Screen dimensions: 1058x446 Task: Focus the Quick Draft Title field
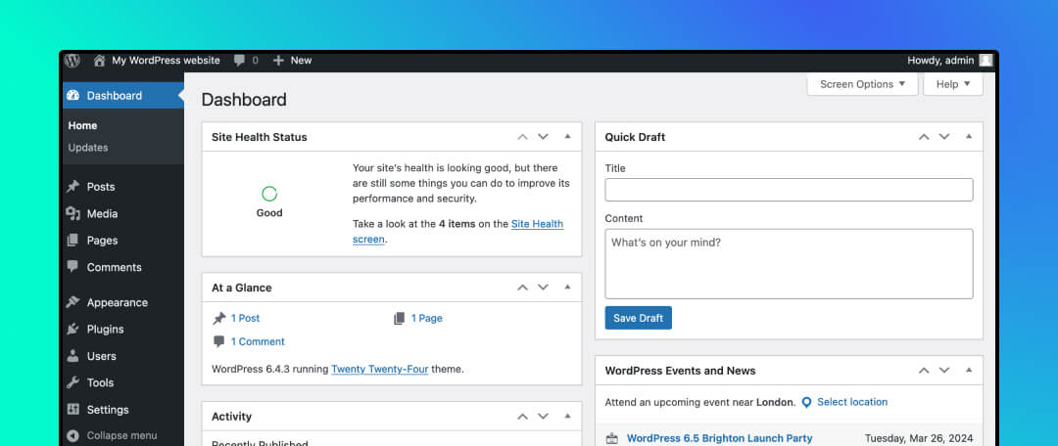click(789, 190)
